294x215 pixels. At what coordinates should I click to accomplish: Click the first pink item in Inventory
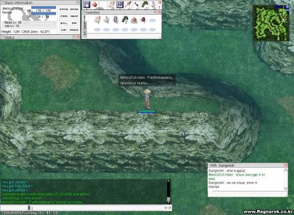[x=97, y=20]
